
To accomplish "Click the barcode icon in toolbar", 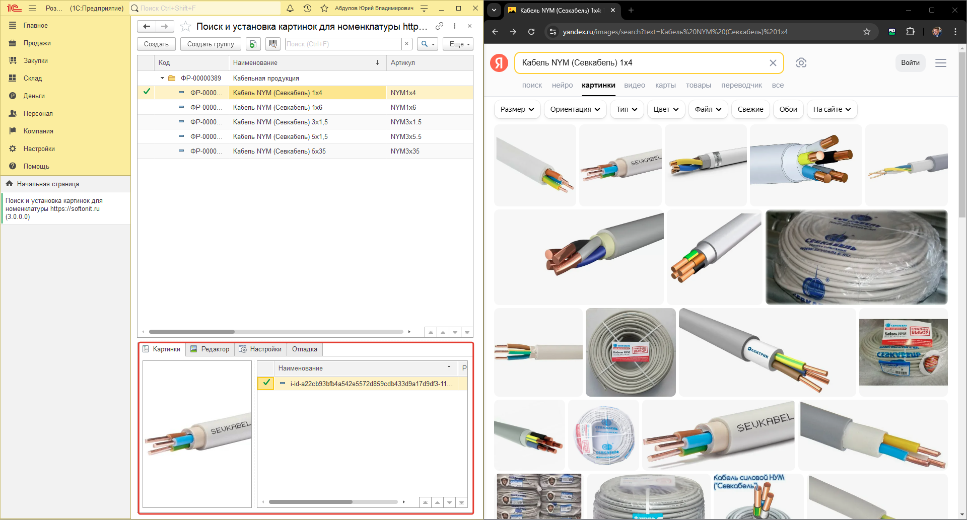I will [272, 44].
